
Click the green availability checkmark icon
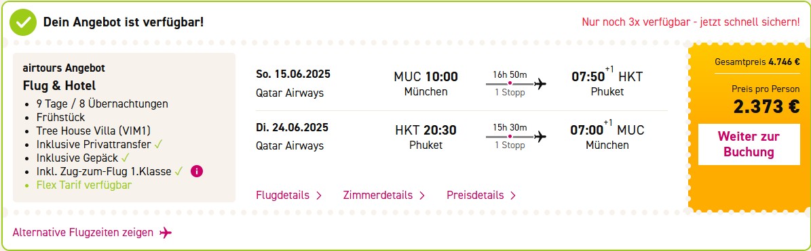point(23,22)
